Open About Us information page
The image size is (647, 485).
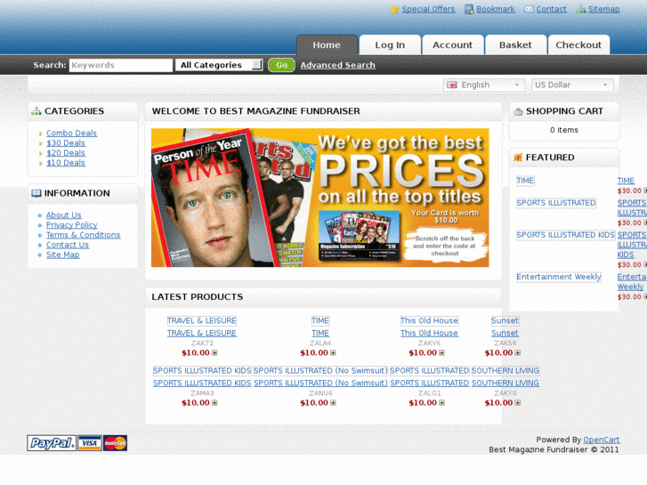(x=64, y=215)
